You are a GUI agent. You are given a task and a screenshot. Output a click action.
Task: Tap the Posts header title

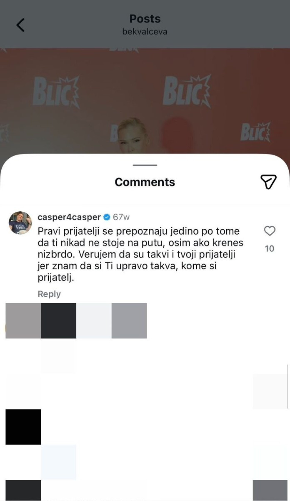point(145,19)
